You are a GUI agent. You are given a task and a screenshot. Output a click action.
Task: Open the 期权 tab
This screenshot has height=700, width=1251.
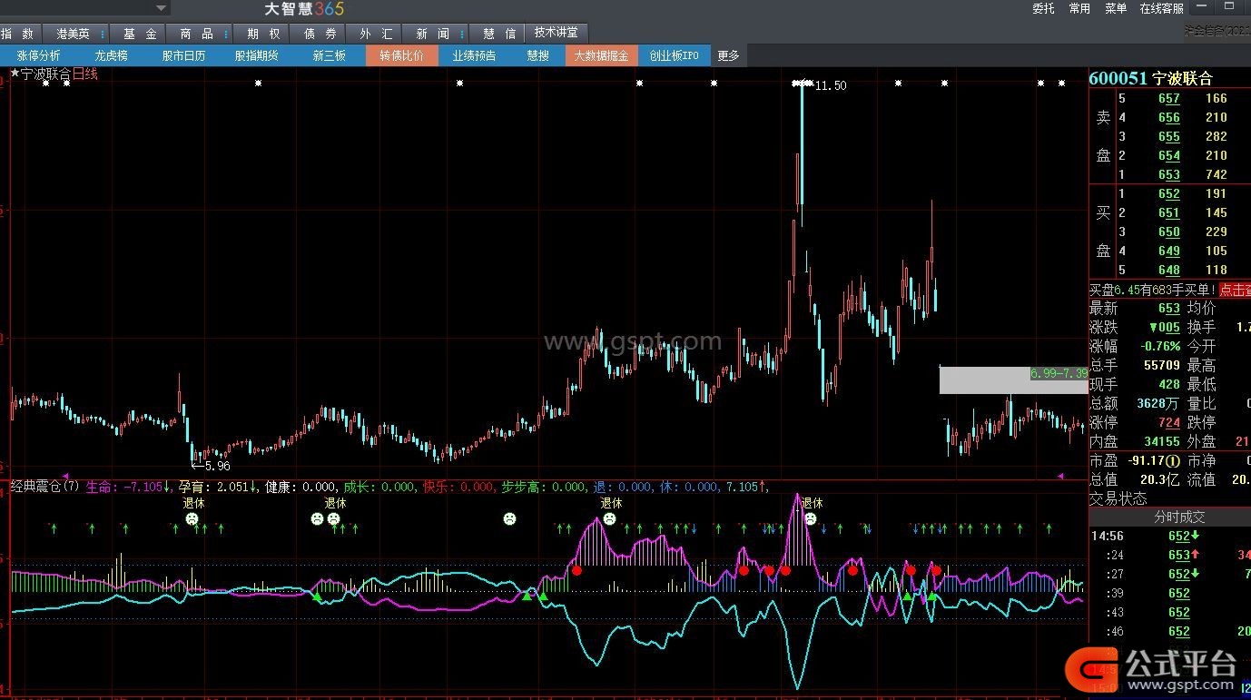pos(262,34)
